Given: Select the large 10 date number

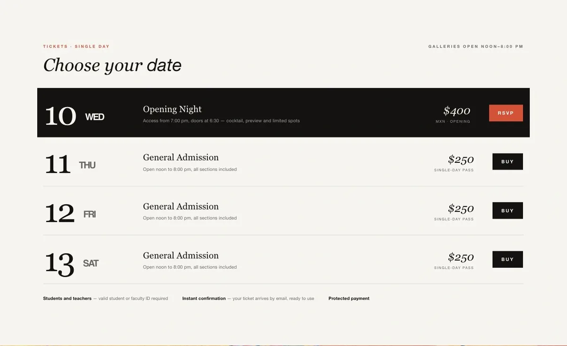Looking at the screenshot, I should [60, 116].
